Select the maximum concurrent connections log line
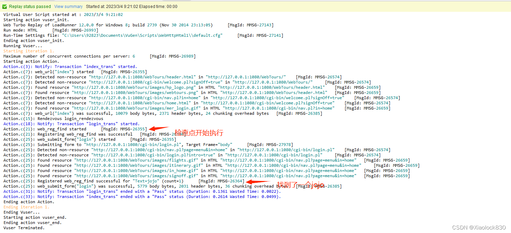The height and width of the screenshot is (233, 511). click(70, 56)
